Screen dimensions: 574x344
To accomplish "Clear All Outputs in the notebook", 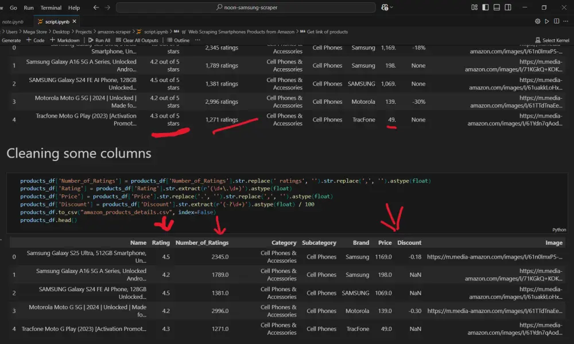I will tap(137, 41).
